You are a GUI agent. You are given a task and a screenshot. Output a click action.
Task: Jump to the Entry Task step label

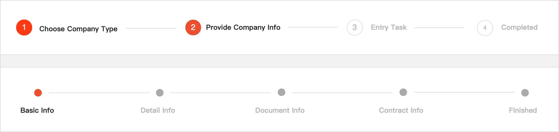point(389,27)
